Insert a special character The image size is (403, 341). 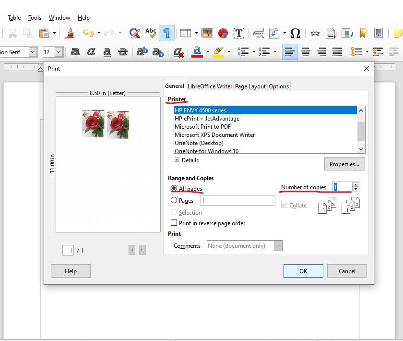[x=295, y=34]
